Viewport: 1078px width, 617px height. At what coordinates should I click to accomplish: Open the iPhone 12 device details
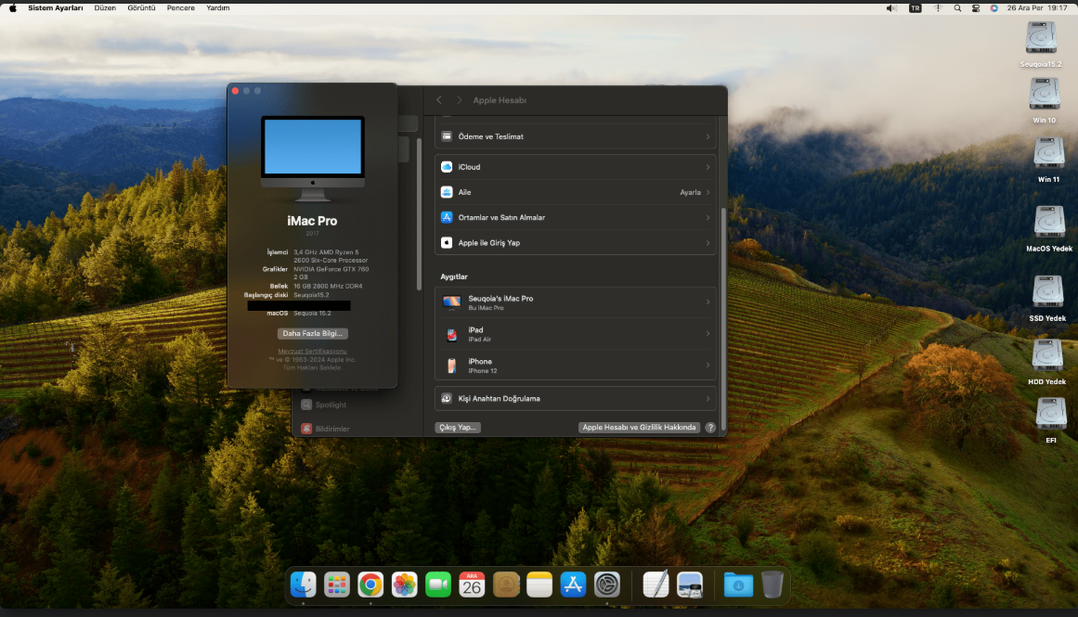(x=576, y=365)
